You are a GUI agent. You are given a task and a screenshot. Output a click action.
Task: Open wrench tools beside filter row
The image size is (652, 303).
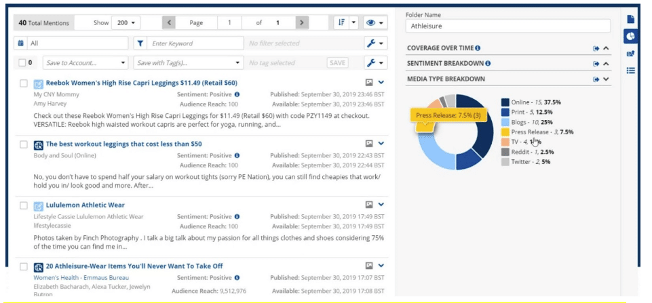(x=376, y=43)
